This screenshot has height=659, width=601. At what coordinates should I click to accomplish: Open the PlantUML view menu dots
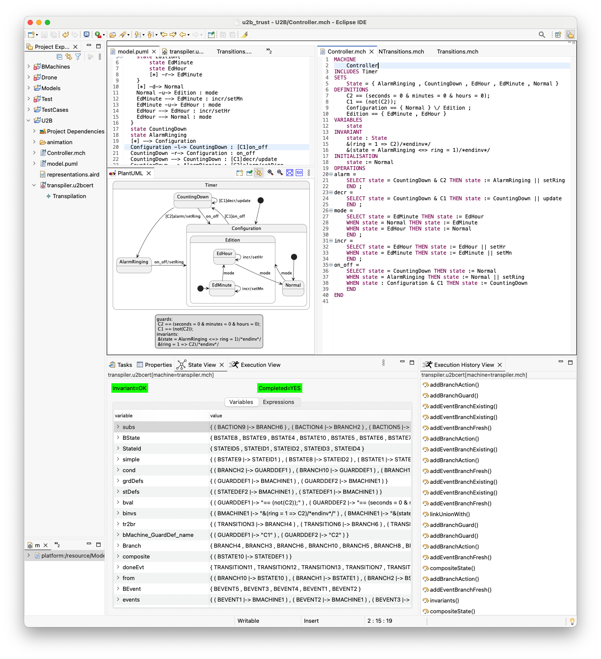309,173
